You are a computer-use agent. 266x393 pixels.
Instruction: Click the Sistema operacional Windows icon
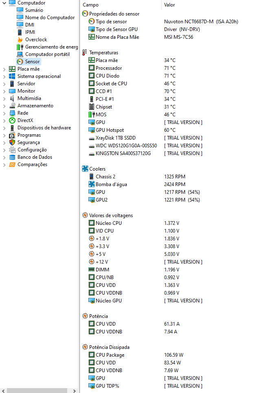click(x=12, y=76)
